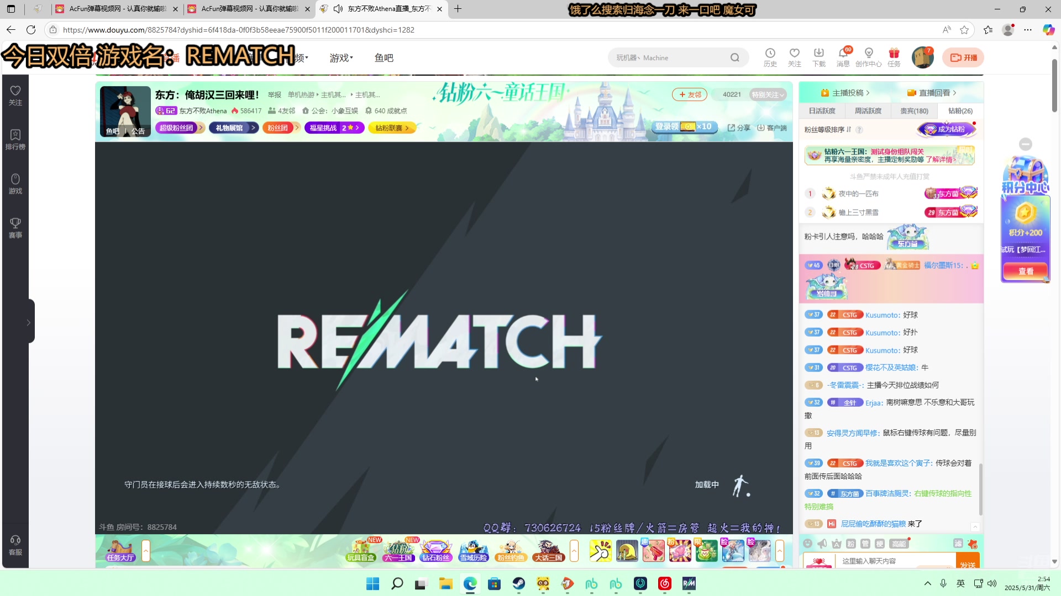The image size is (1061, 596).
Task: Open 六一王国 activity icon
Action: [398, 550]
